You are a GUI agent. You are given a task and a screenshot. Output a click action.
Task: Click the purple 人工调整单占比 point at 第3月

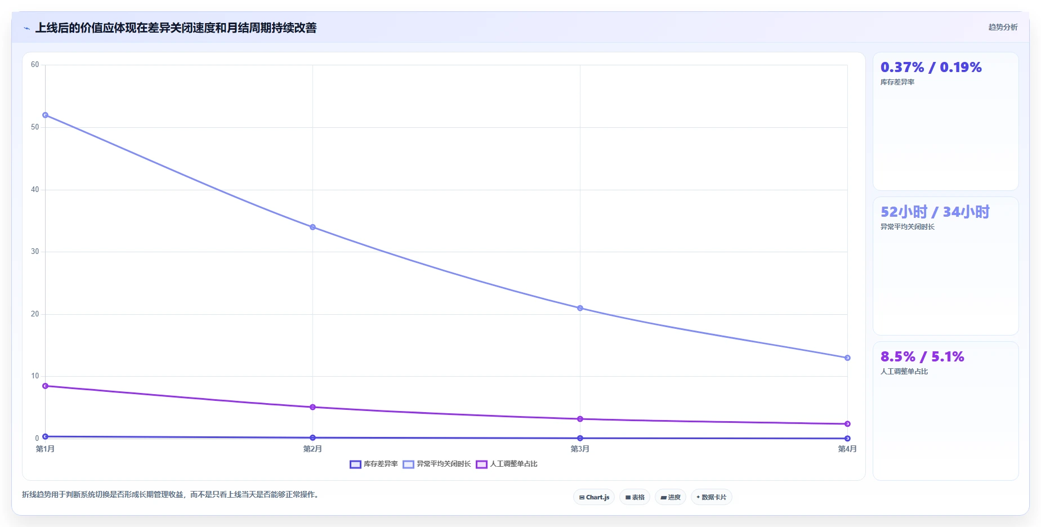pos(580,419)
